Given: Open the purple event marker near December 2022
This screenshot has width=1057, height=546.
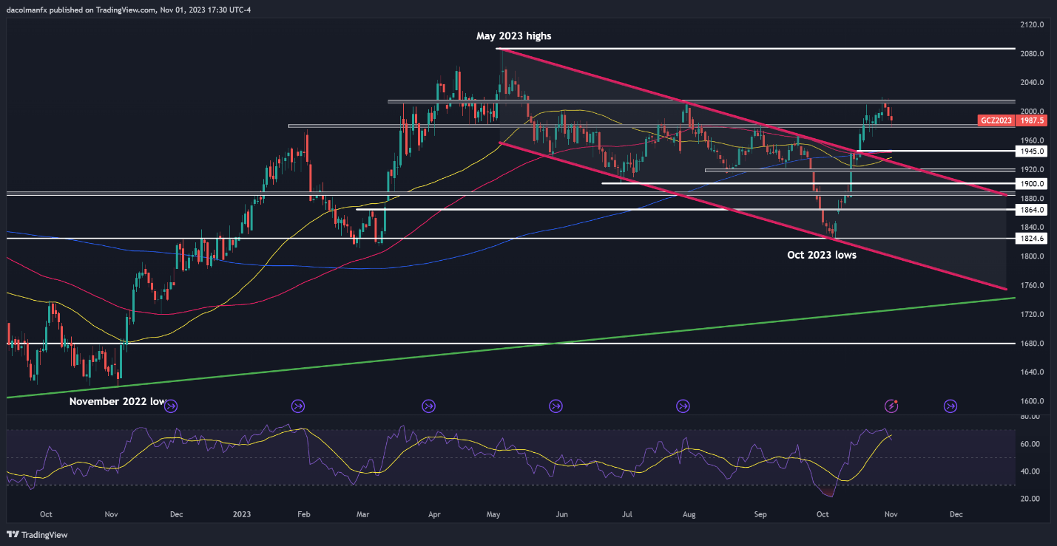Looking at the screenshot, I should [x=172, y=406].
